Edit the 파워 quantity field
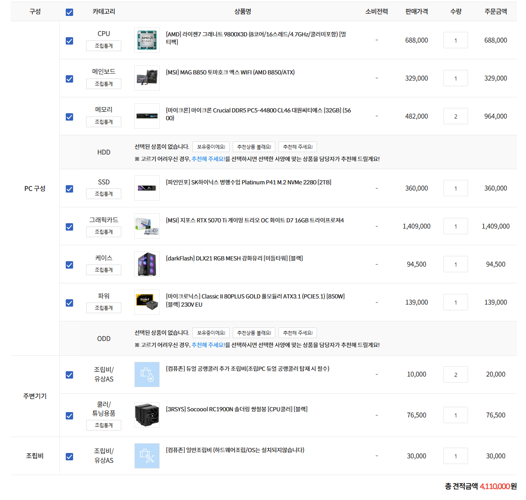 point(456,302)
